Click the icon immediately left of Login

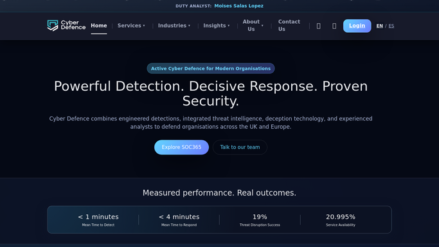point(334,26)
